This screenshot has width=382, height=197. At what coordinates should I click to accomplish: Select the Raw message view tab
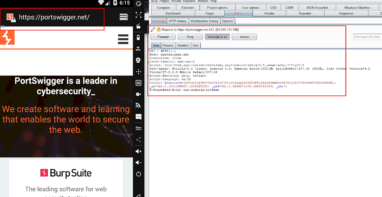156,46
